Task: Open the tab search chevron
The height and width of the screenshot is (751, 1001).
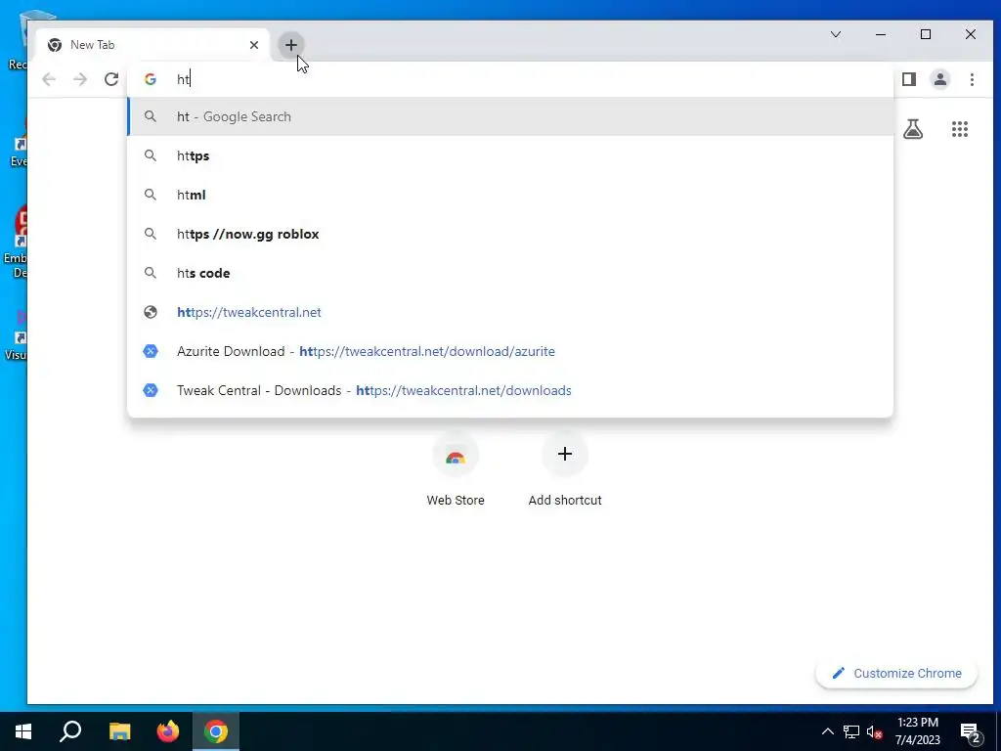Action: click(x=836, y=34)
